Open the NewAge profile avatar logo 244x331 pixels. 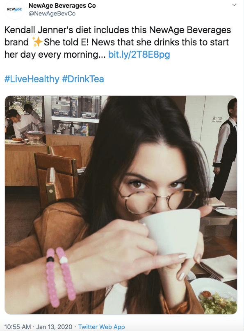coord(14,9)
